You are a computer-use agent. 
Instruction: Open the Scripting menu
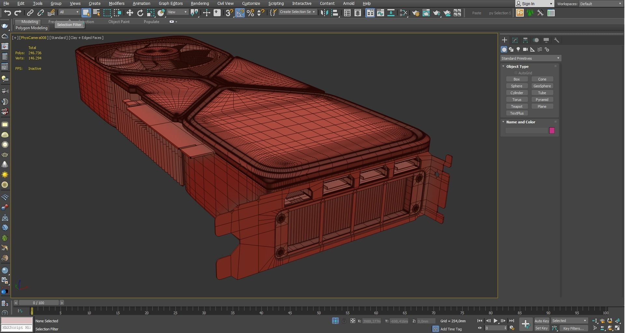[276, 3]
